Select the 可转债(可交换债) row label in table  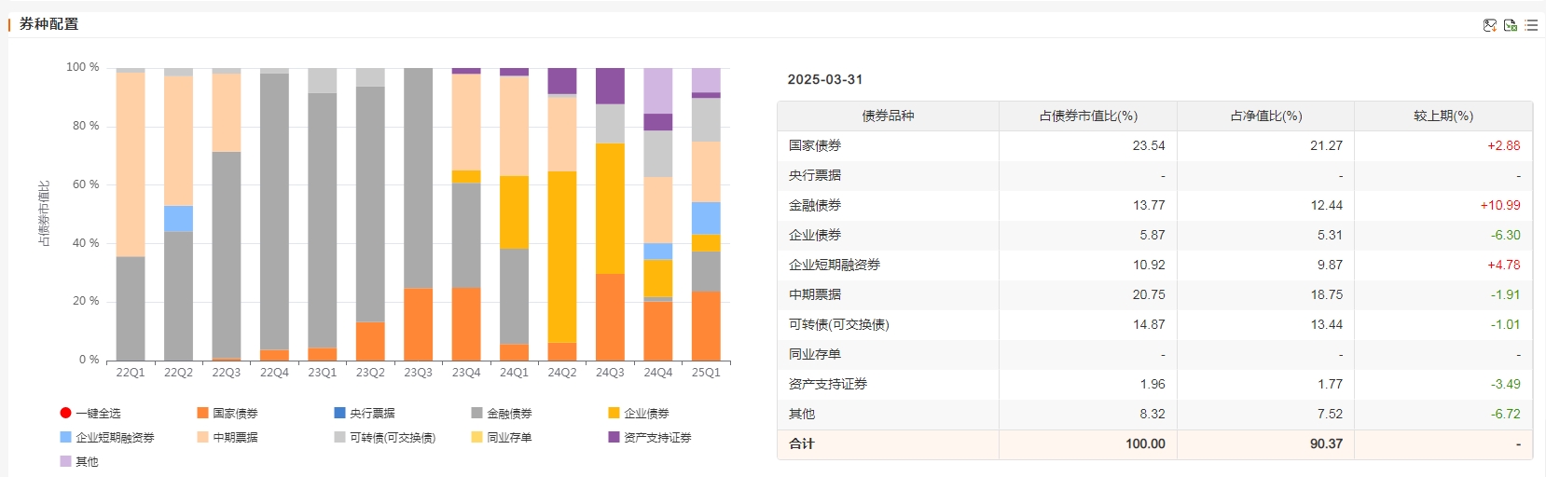[839, 324]
